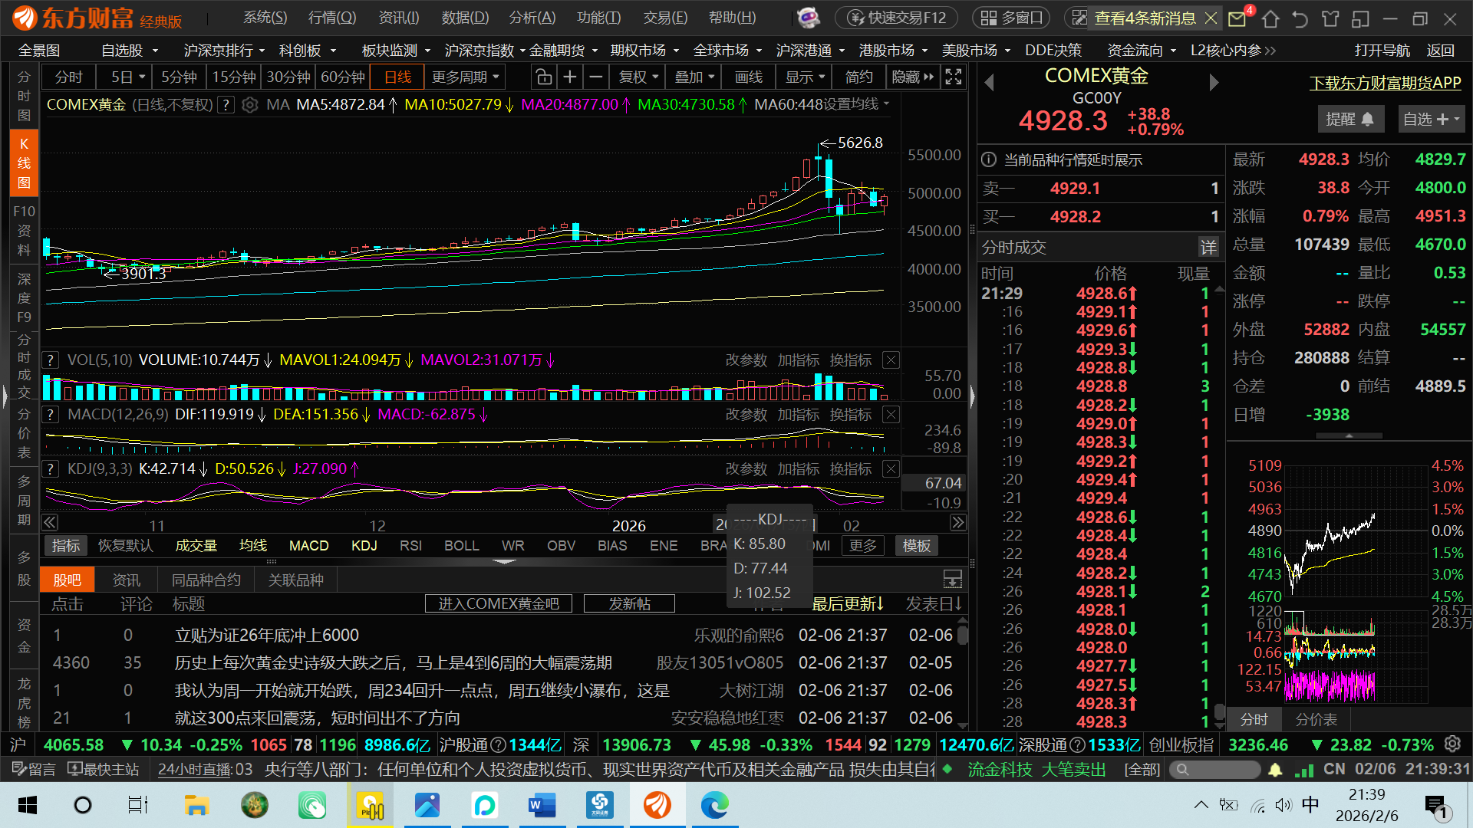Toggle fullscreen chart icon
Viewport: 1473px width, 828px height.
point(953,77)
